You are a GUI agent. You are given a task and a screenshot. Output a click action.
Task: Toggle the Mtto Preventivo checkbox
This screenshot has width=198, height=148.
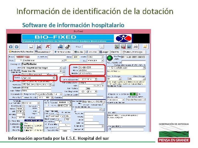(58, 119)
